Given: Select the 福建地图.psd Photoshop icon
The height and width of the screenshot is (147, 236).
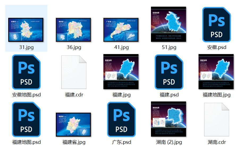Looking at the screenshot, I should pyautogui.click(x=26, y=119).
